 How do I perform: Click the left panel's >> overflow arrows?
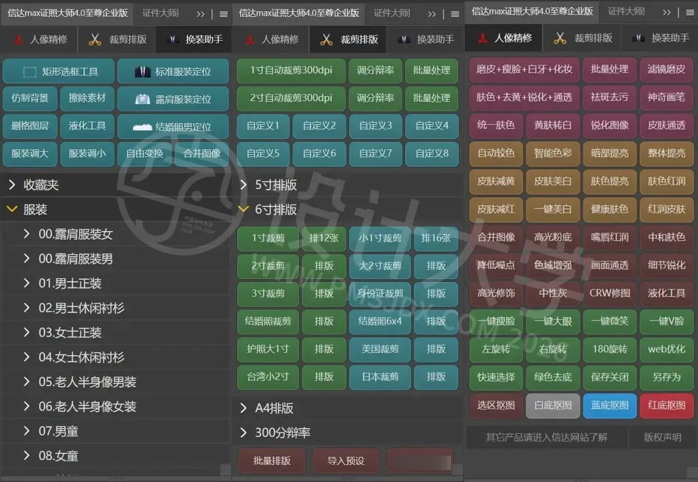[x=200, y=14]
